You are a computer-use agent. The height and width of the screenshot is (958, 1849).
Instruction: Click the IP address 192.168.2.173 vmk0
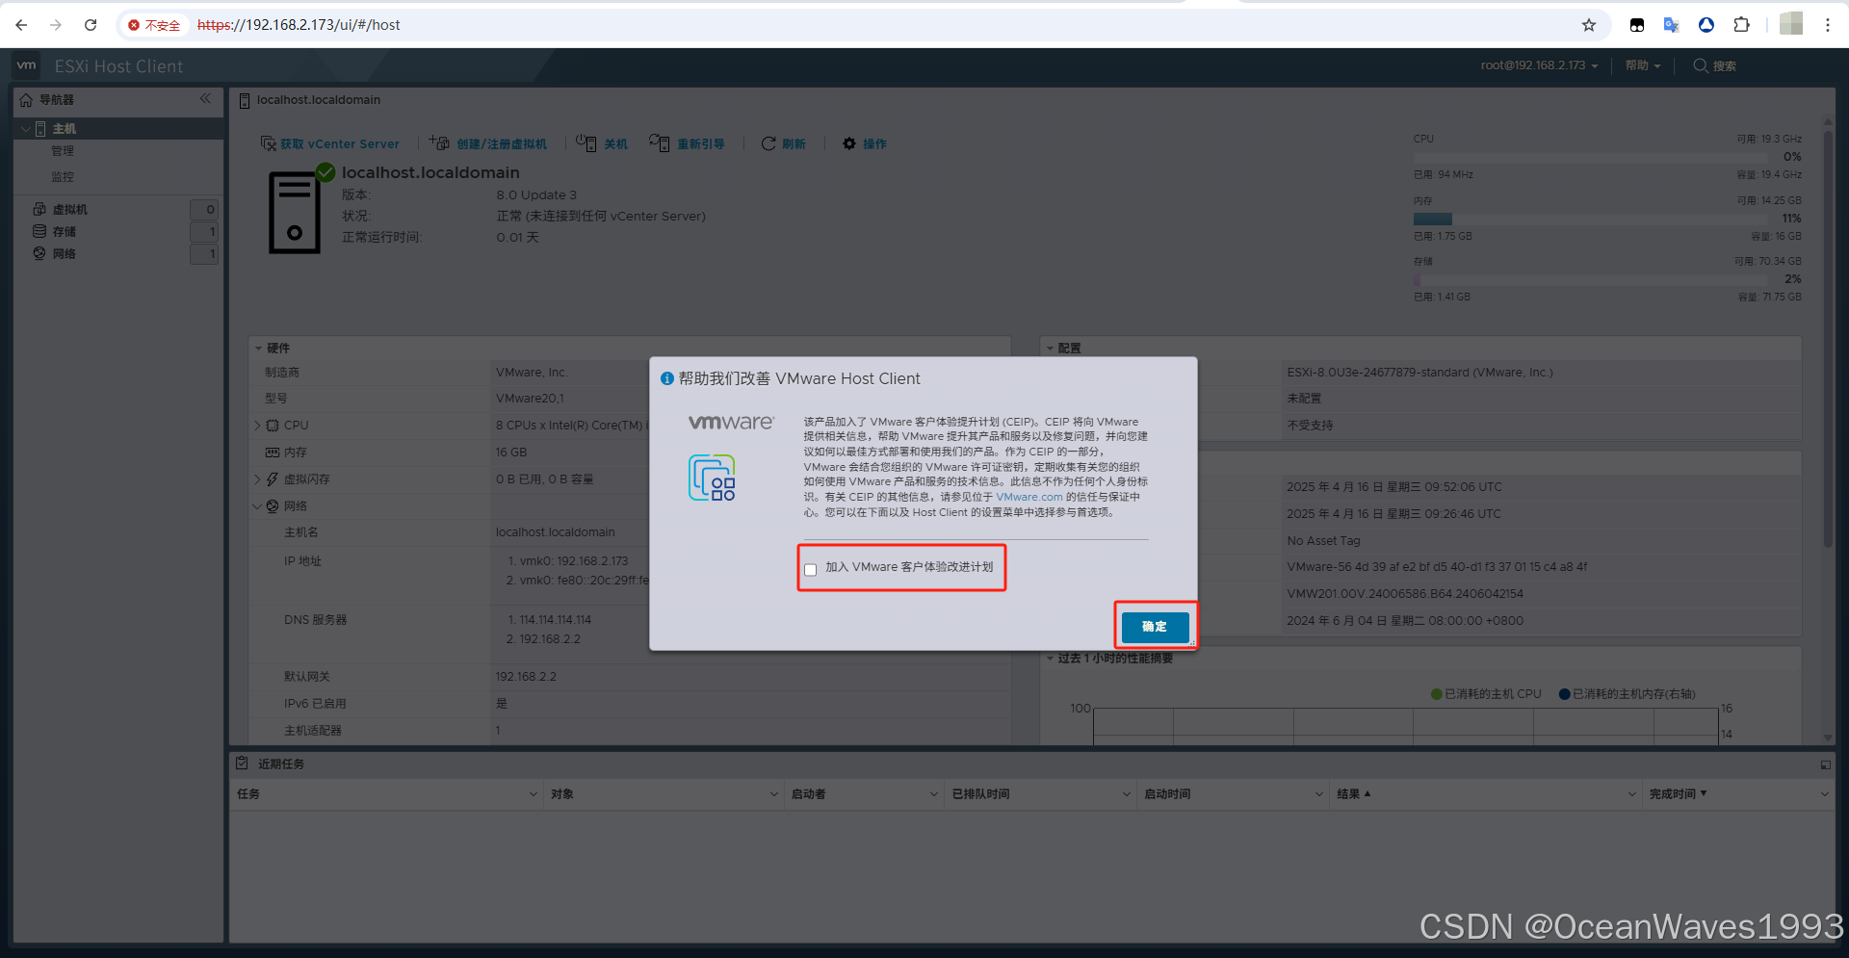[x=574, y=561]
